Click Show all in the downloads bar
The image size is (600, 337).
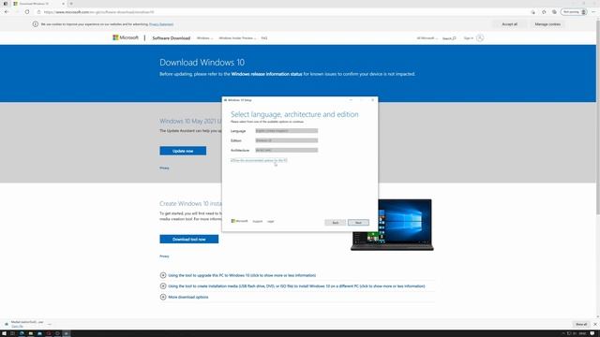coord(581,324)
